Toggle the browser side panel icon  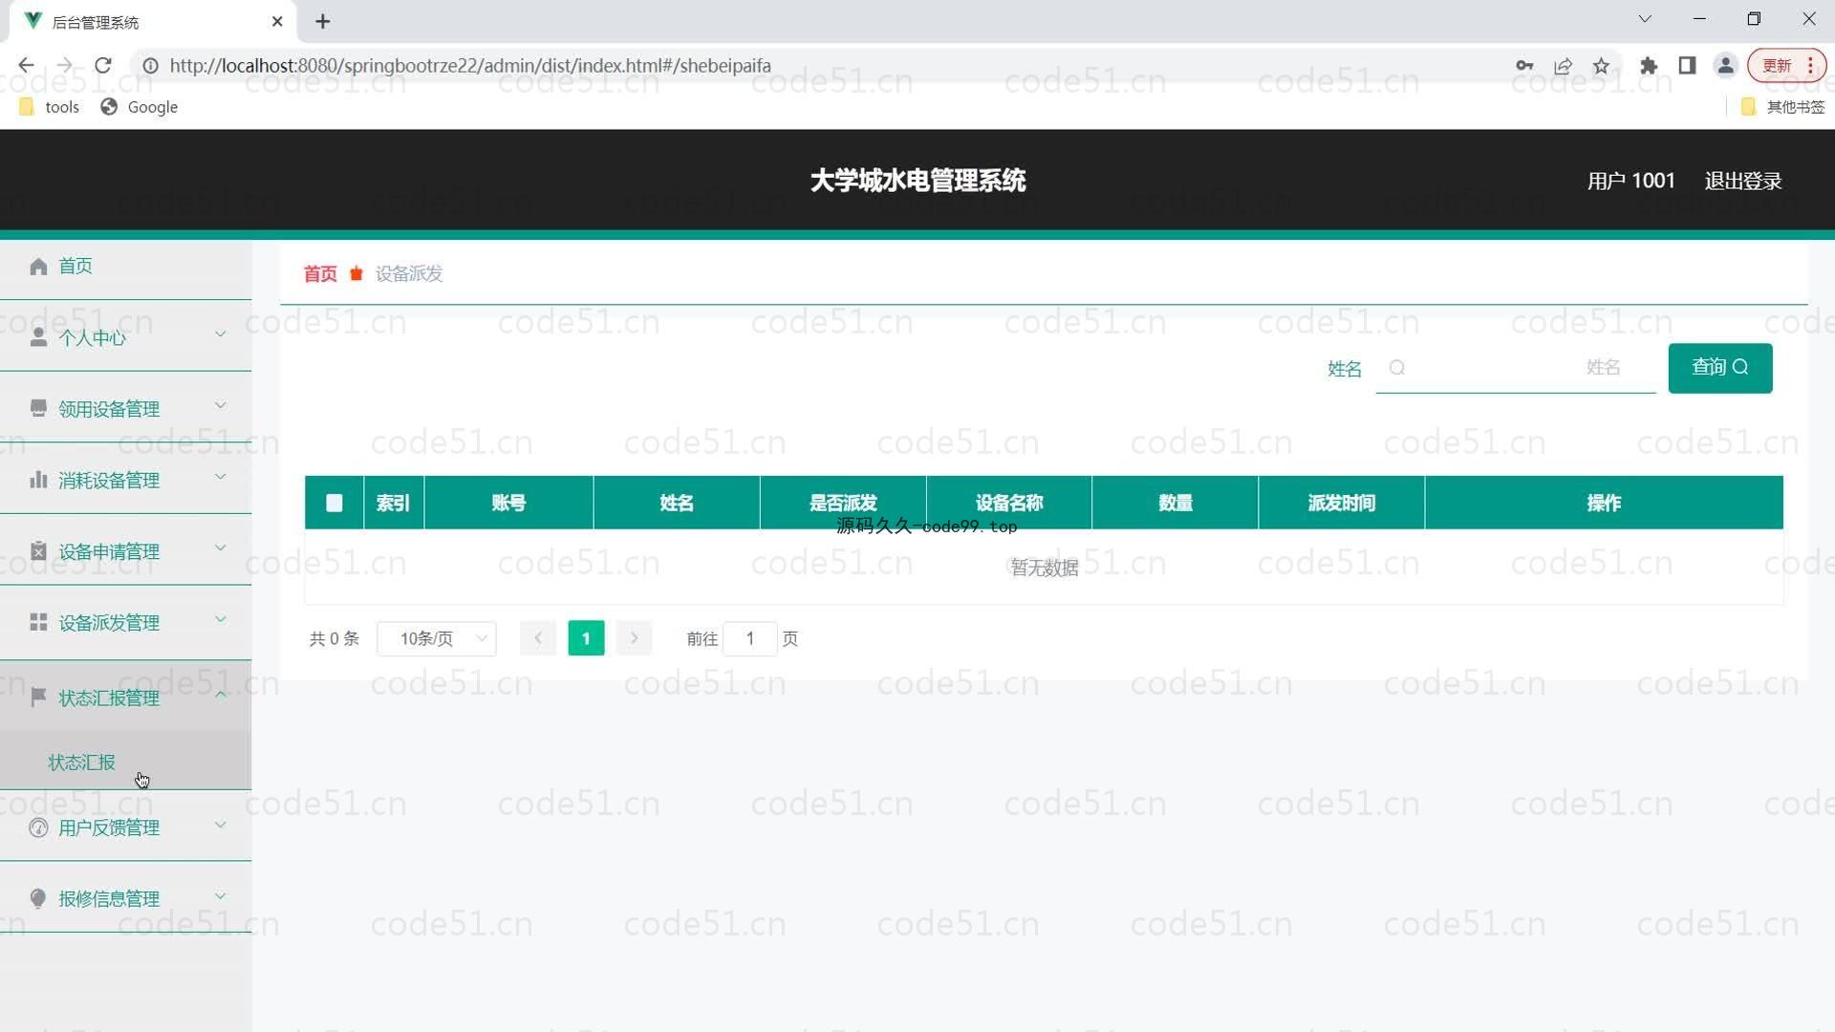(x=1687, y=66)
